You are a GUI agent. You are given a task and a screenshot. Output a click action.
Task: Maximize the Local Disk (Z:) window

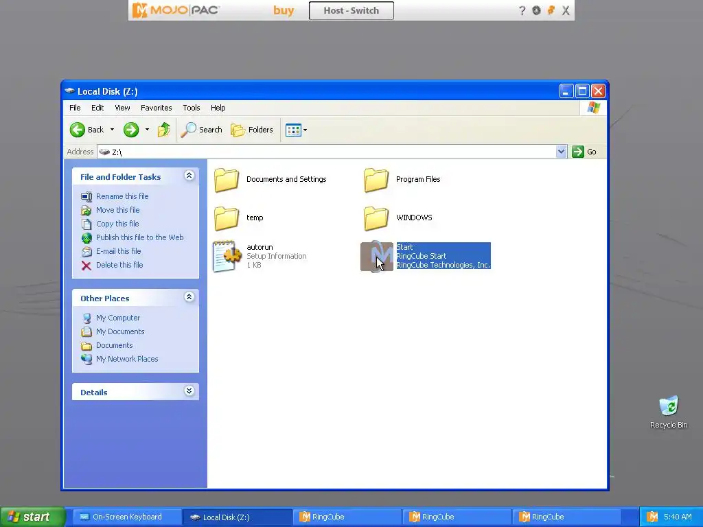(582, 91)
